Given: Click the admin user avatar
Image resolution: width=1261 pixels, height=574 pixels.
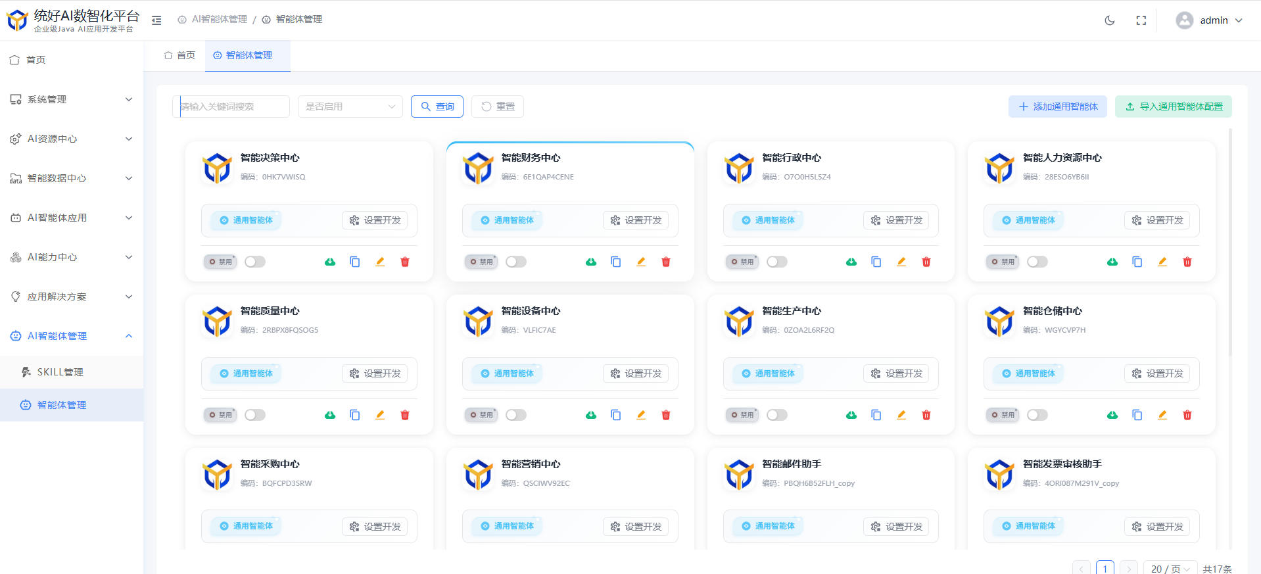Looking at the screenshot, I should tap(1185, 20).
